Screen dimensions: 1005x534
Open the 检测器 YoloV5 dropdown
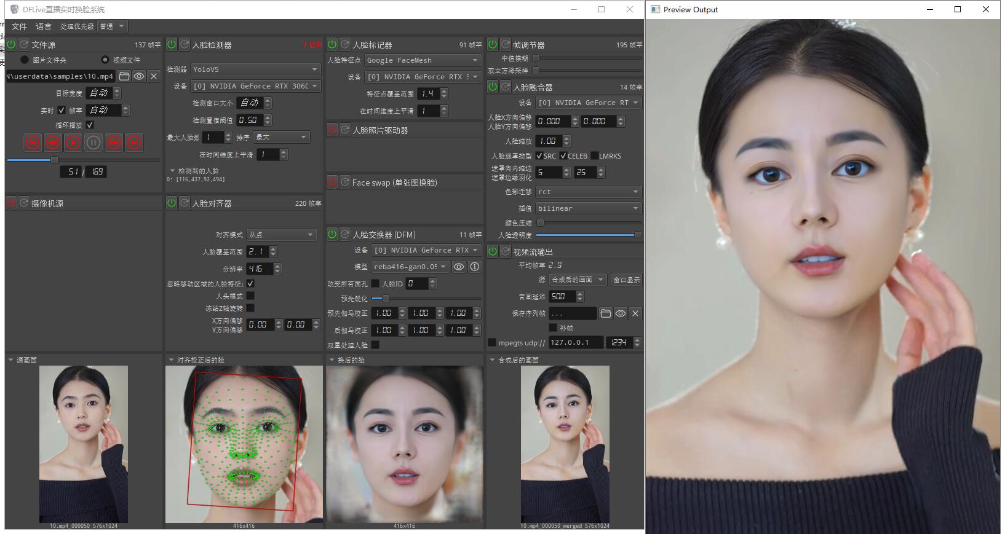click(x=255, y=69)
